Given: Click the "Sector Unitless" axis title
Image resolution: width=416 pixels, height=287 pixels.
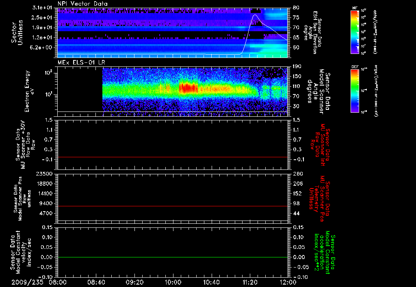Looking at the screenshot, I should pyautogui.click(x=17, y=32).
